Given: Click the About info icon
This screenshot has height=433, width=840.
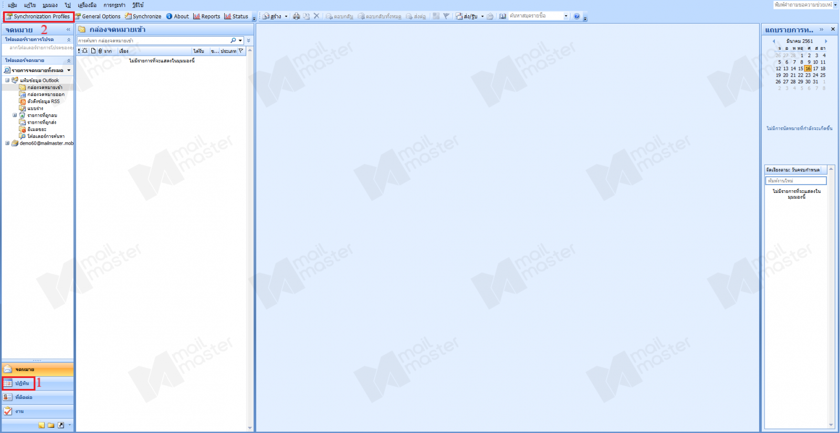Looking at the screenshot, I should 170,16.
